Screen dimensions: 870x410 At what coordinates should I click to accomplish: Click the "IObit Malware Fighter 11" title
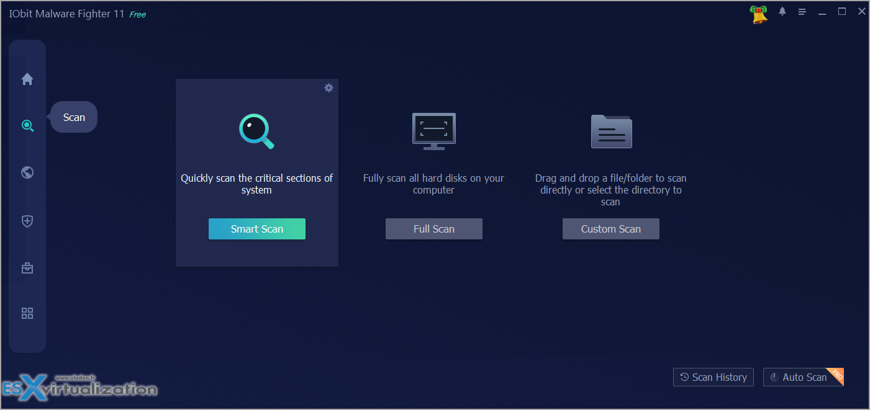point(67,14)
